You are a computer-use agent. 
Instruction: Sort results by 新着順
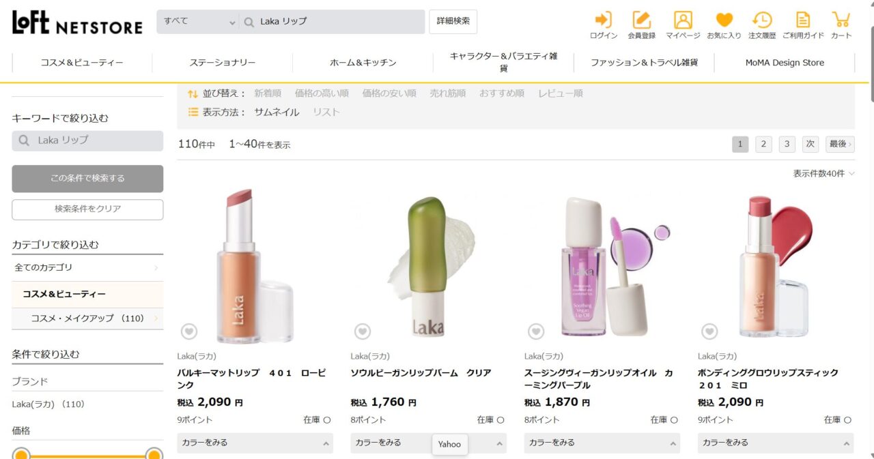tap(268, 93)
